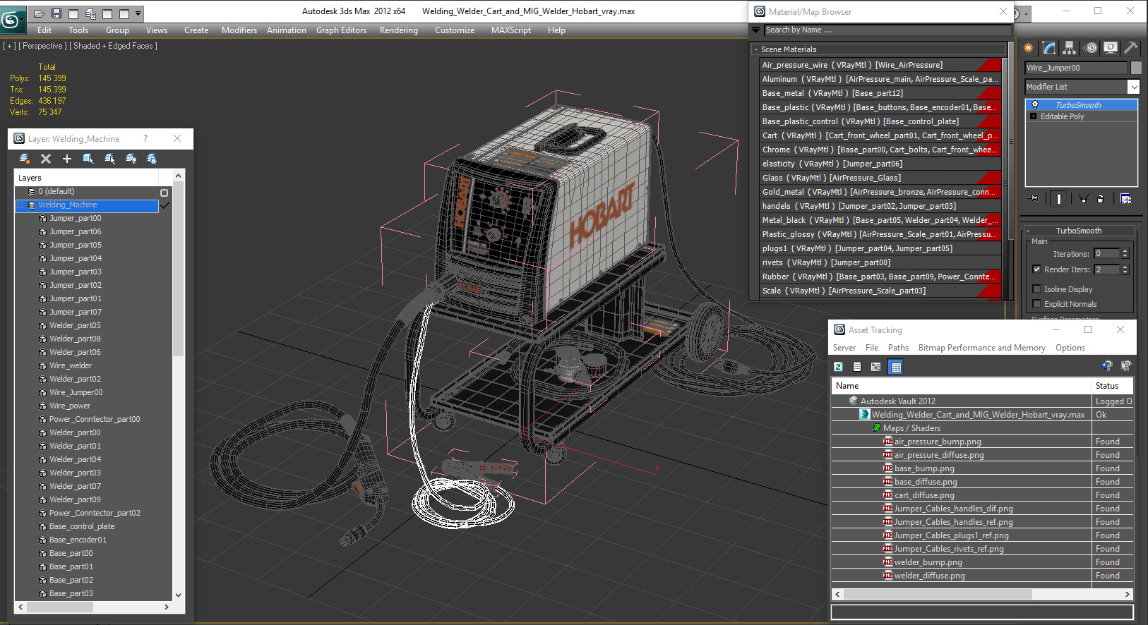Click Refresh icon in Asset Tracking
Viewport: 1148px width, 625px height.
(839, 367)
